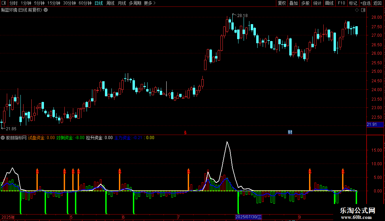Switch to 周线 weekly chart

[x=110, y=3]
